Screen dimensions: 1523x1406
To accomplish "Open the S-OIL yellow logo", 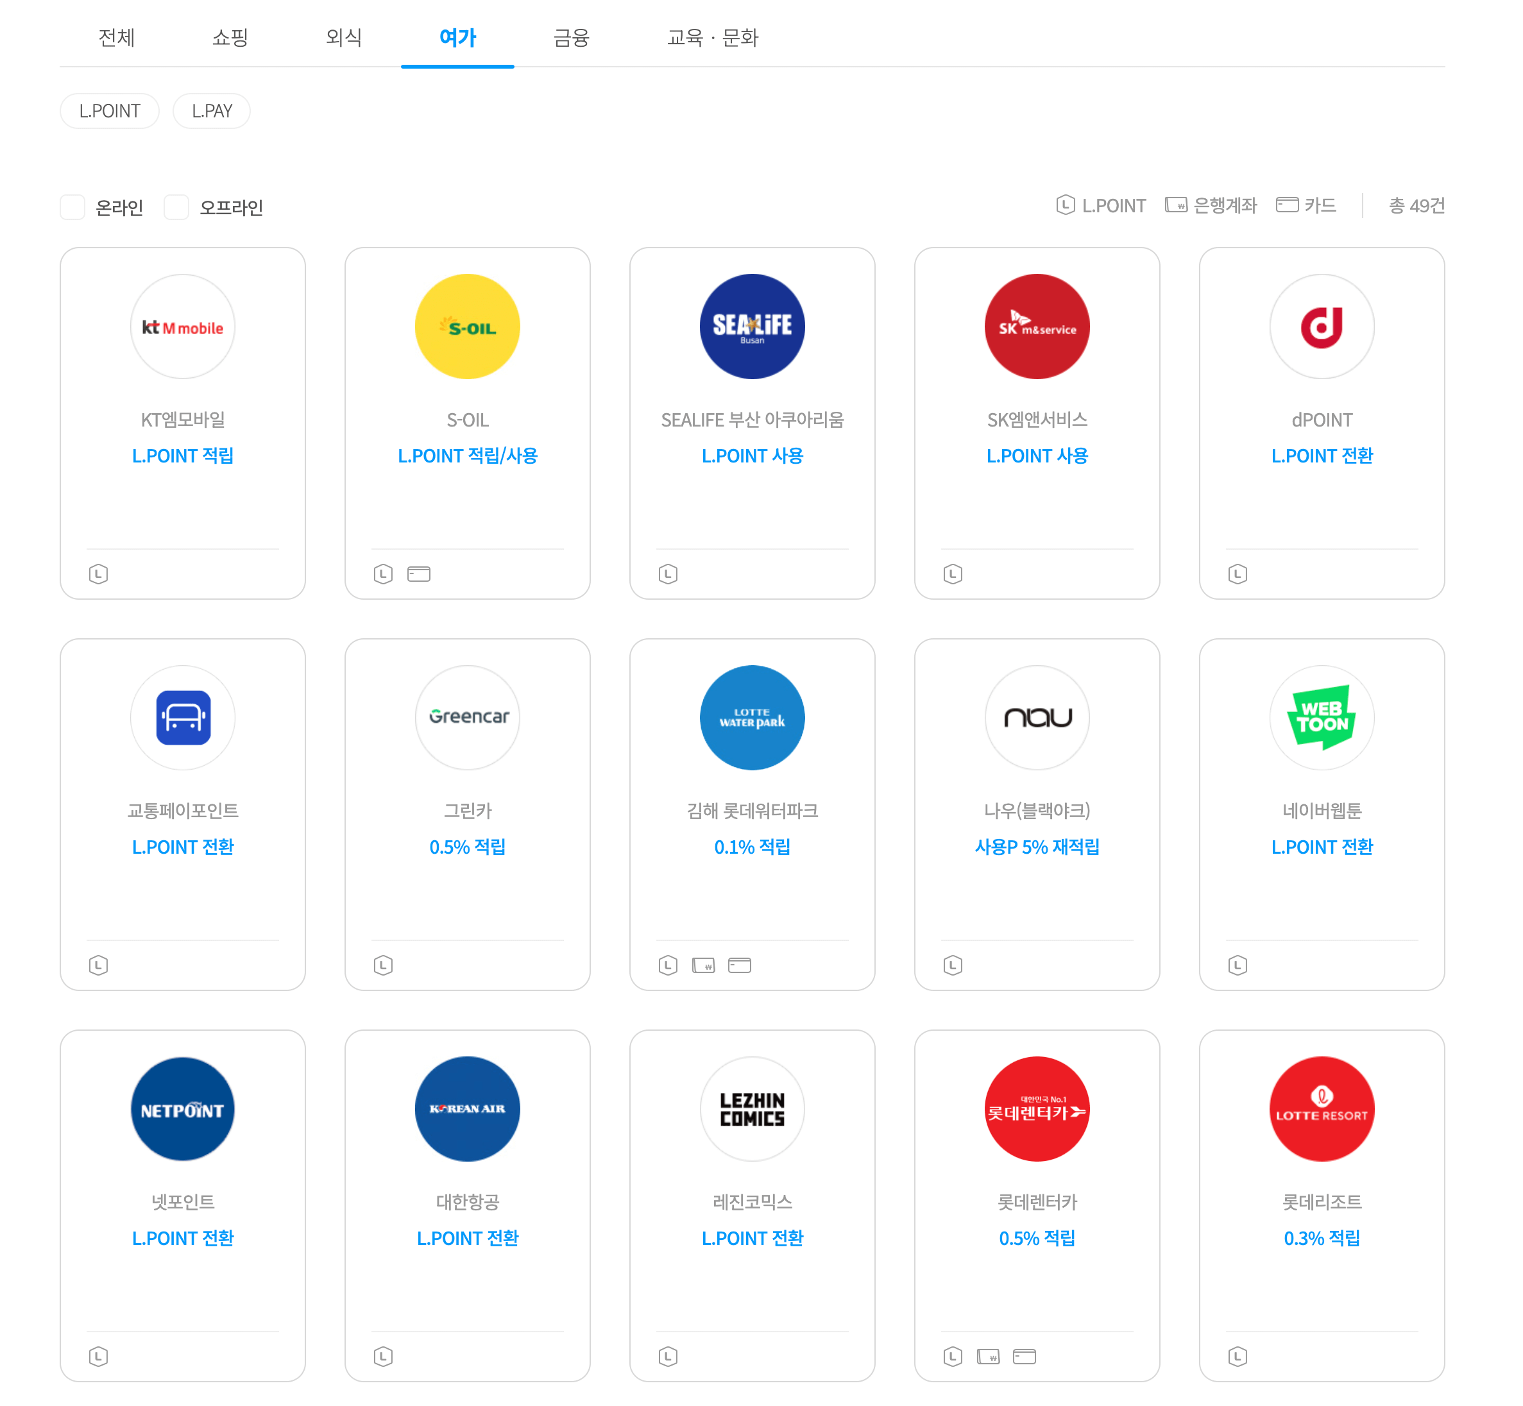I will [467, 326].
